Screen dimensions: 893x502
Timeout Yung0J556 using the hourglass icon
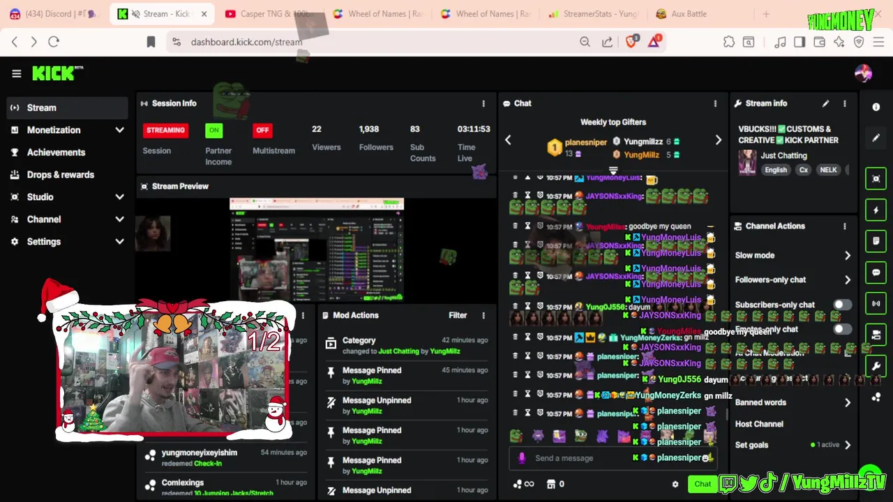click(528, 307)
